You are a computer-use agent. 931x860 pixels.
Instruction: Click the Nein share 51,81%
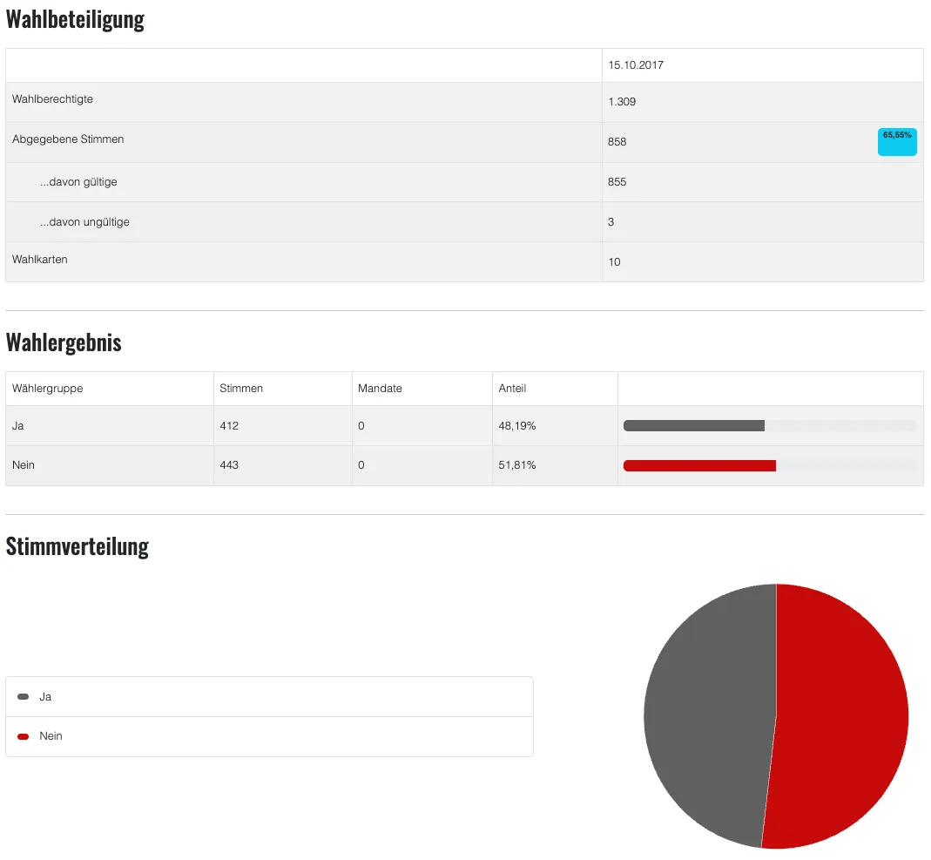coord(517,465)
